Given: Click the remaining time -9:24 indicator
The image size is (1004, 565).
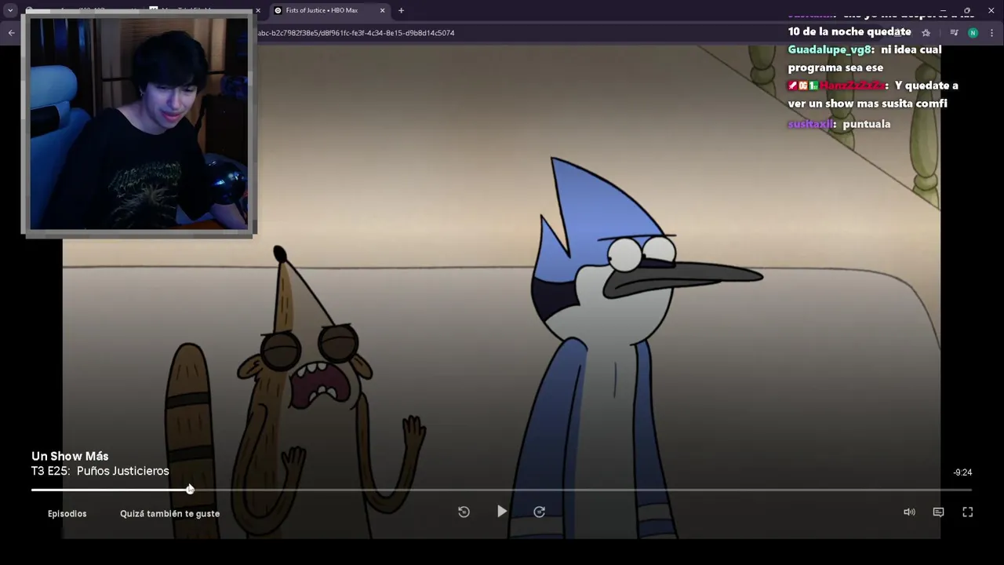Looking at the screenshot, I should point(962,472).
